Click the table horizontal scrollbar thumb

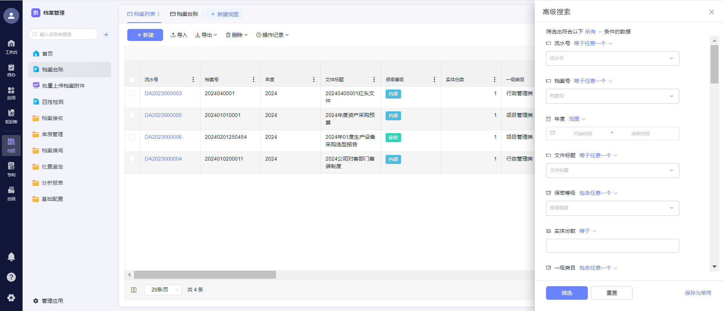[205, 275]
